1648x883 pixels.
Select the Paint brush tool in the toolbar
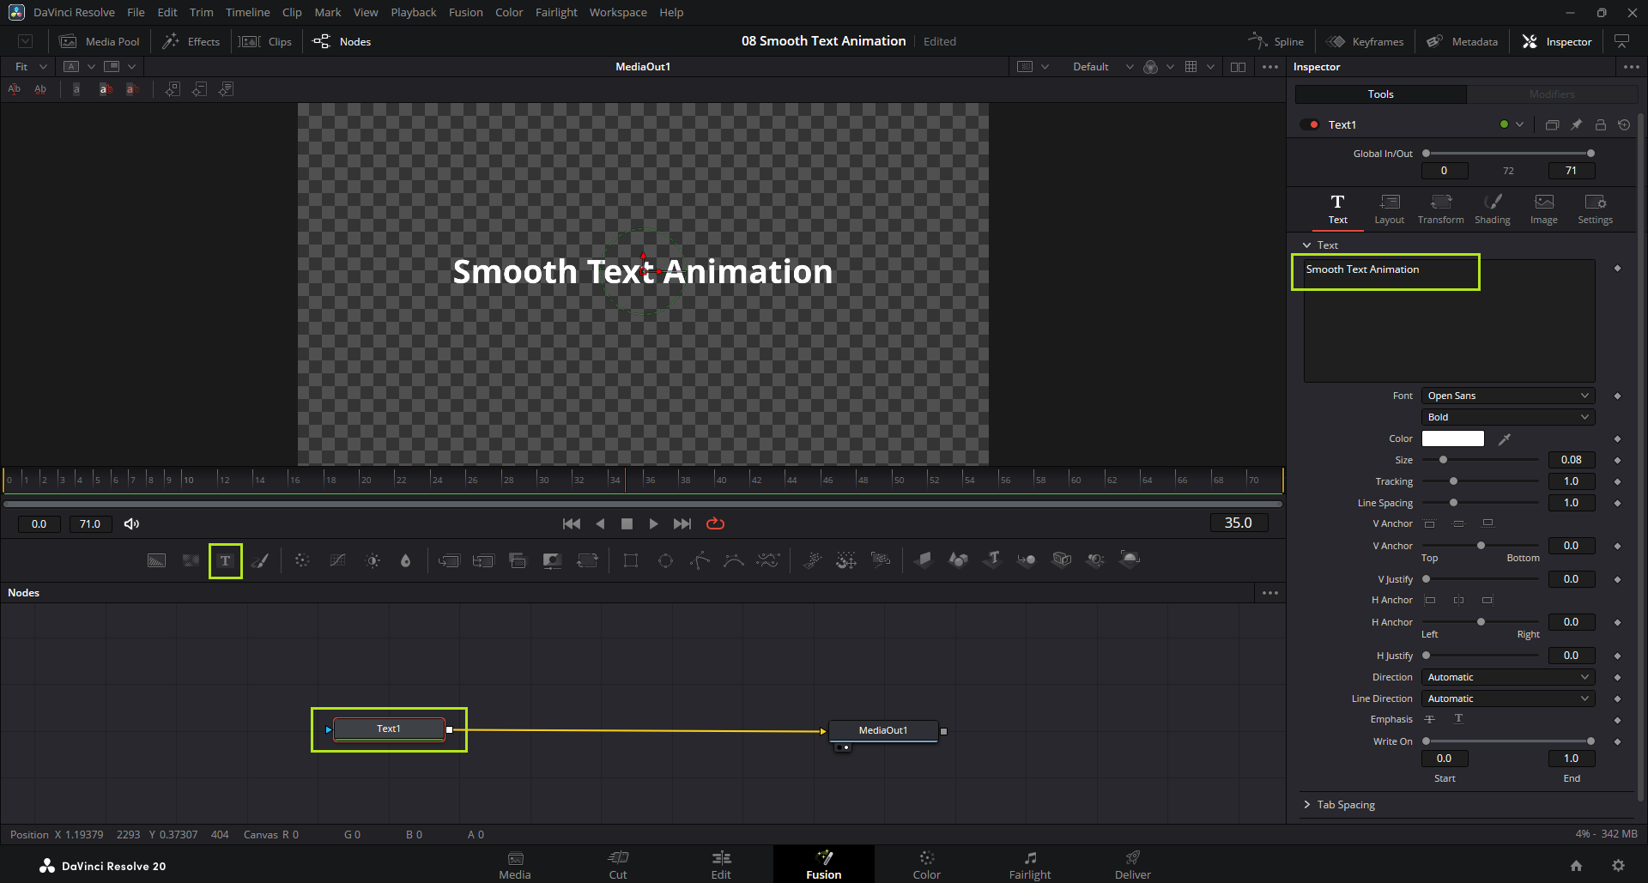(x=261, y=560)
